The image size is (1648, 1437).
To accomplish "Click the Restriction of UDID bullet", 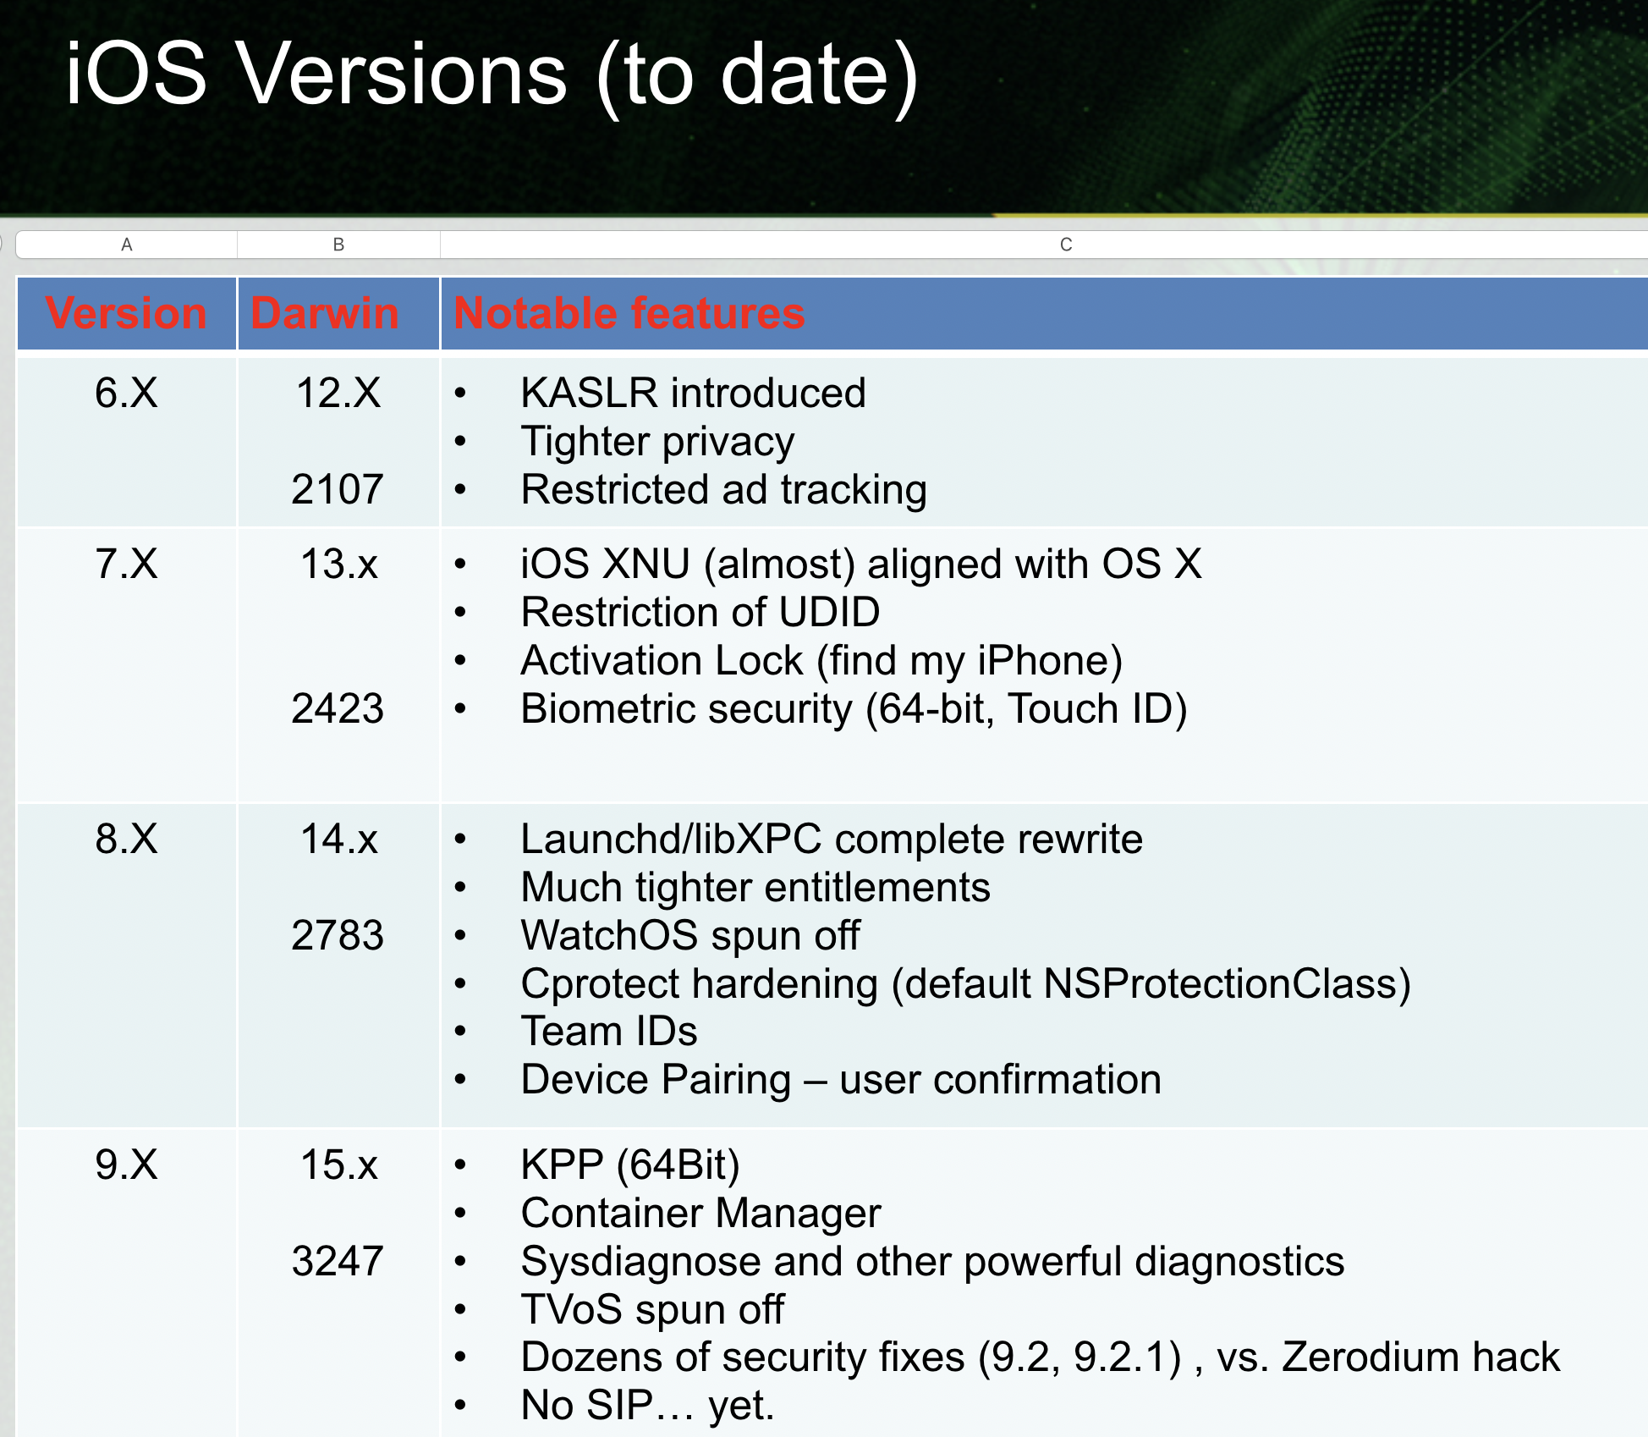I will (x=700, y=612).
